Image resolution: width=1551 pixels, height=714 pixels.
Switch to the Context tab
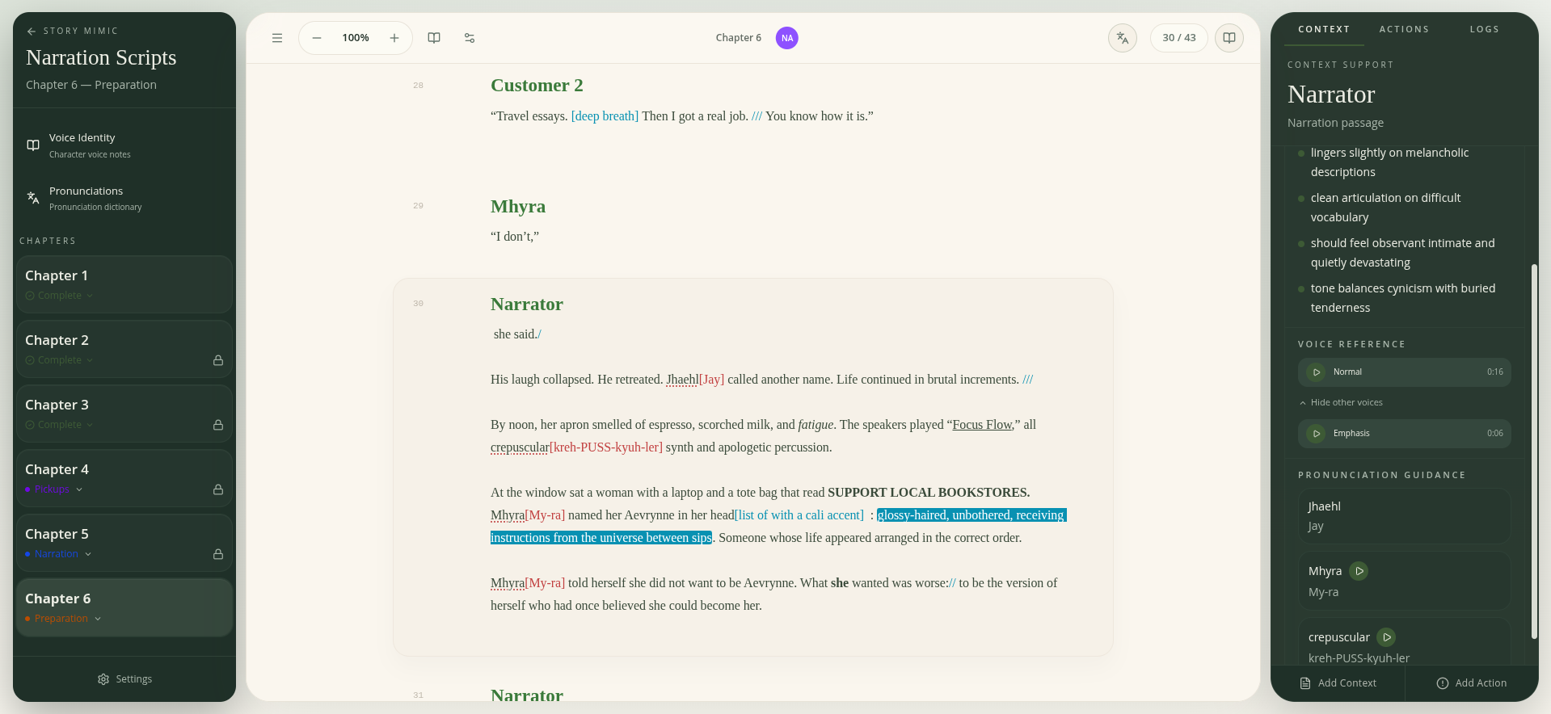pos(1324,29)
